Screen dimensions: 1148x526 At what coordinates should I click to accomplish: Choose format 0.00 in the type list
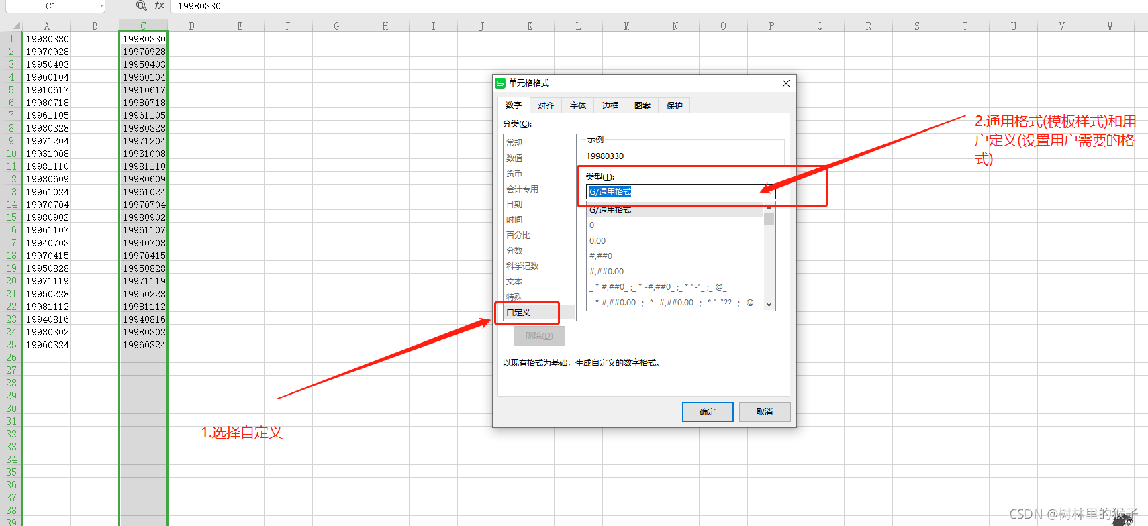pos(675,241)
